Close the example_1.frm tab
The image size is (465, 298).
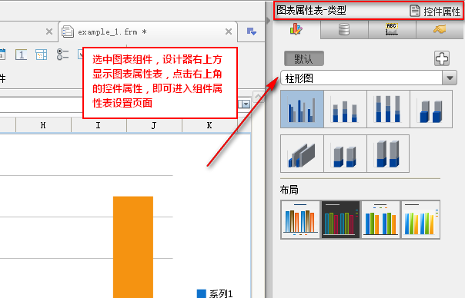[229, 31]
